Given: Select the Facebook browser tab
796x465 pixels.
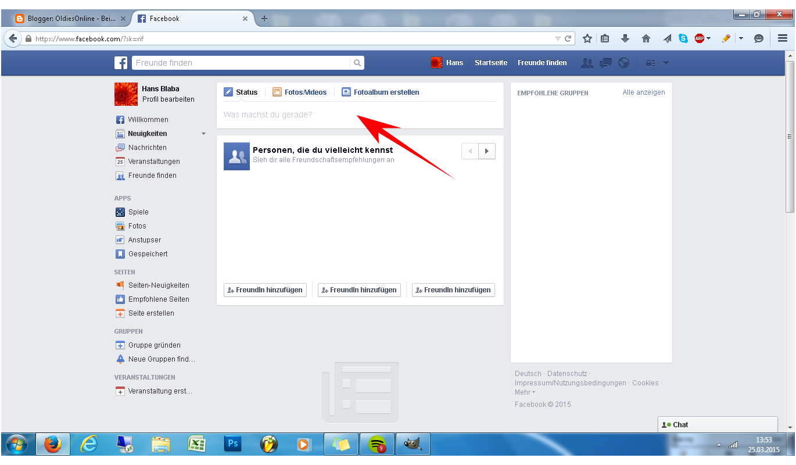Looking at the screenshot, I should pos(192,19).
